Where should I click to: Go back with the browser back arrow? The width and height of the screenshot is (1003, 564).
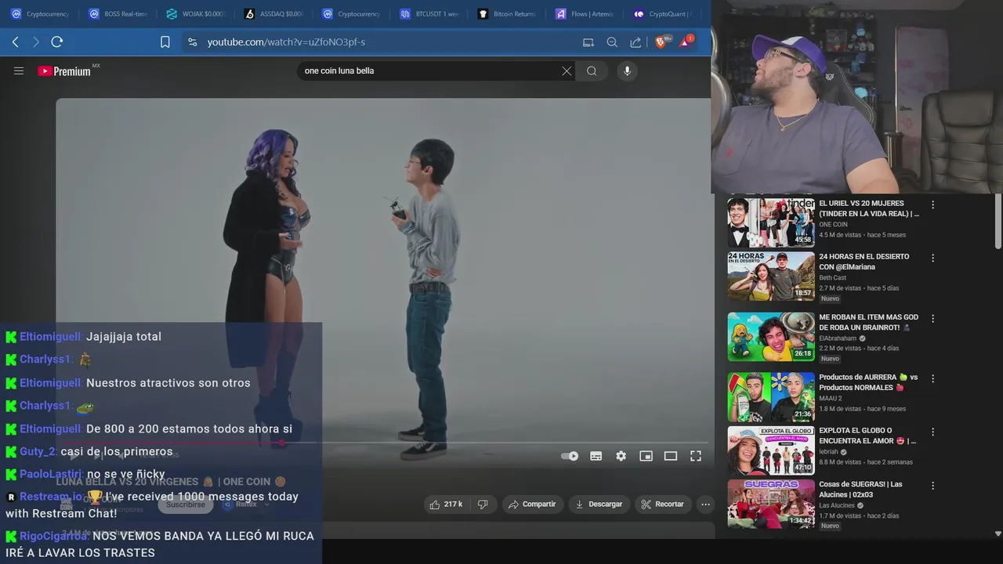coord(15,42)
